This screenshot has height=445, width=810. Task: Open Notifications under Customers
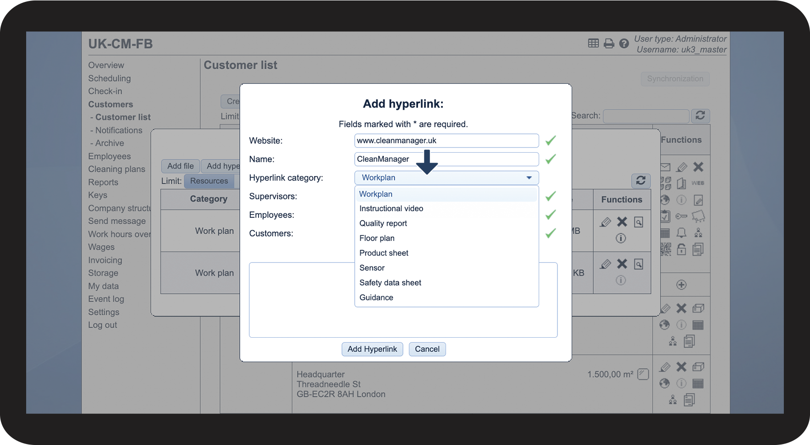[x=119, y=130]
